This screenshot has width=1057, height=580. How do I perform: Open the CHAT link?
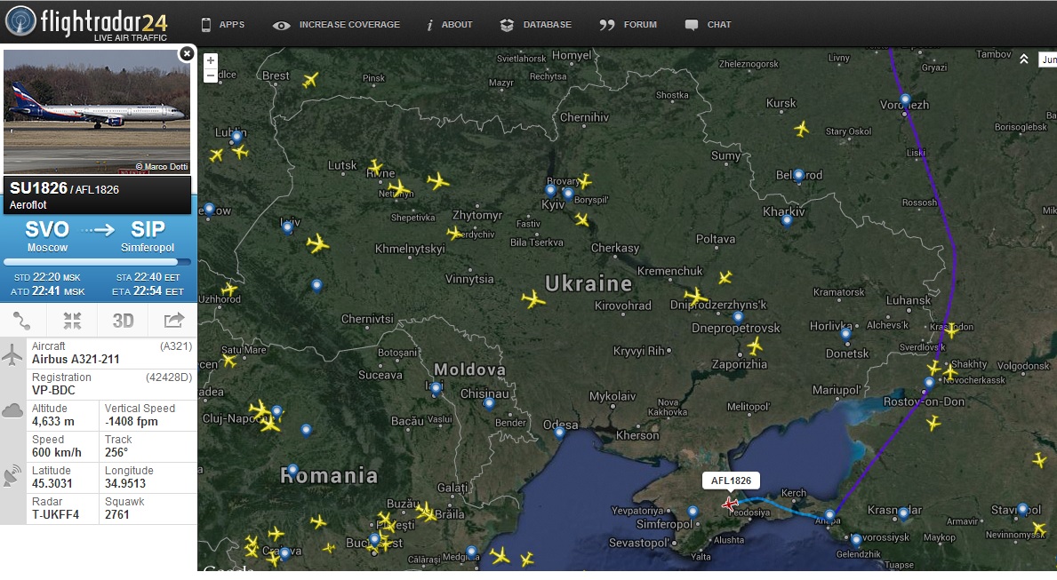click(x=708, y=25)
